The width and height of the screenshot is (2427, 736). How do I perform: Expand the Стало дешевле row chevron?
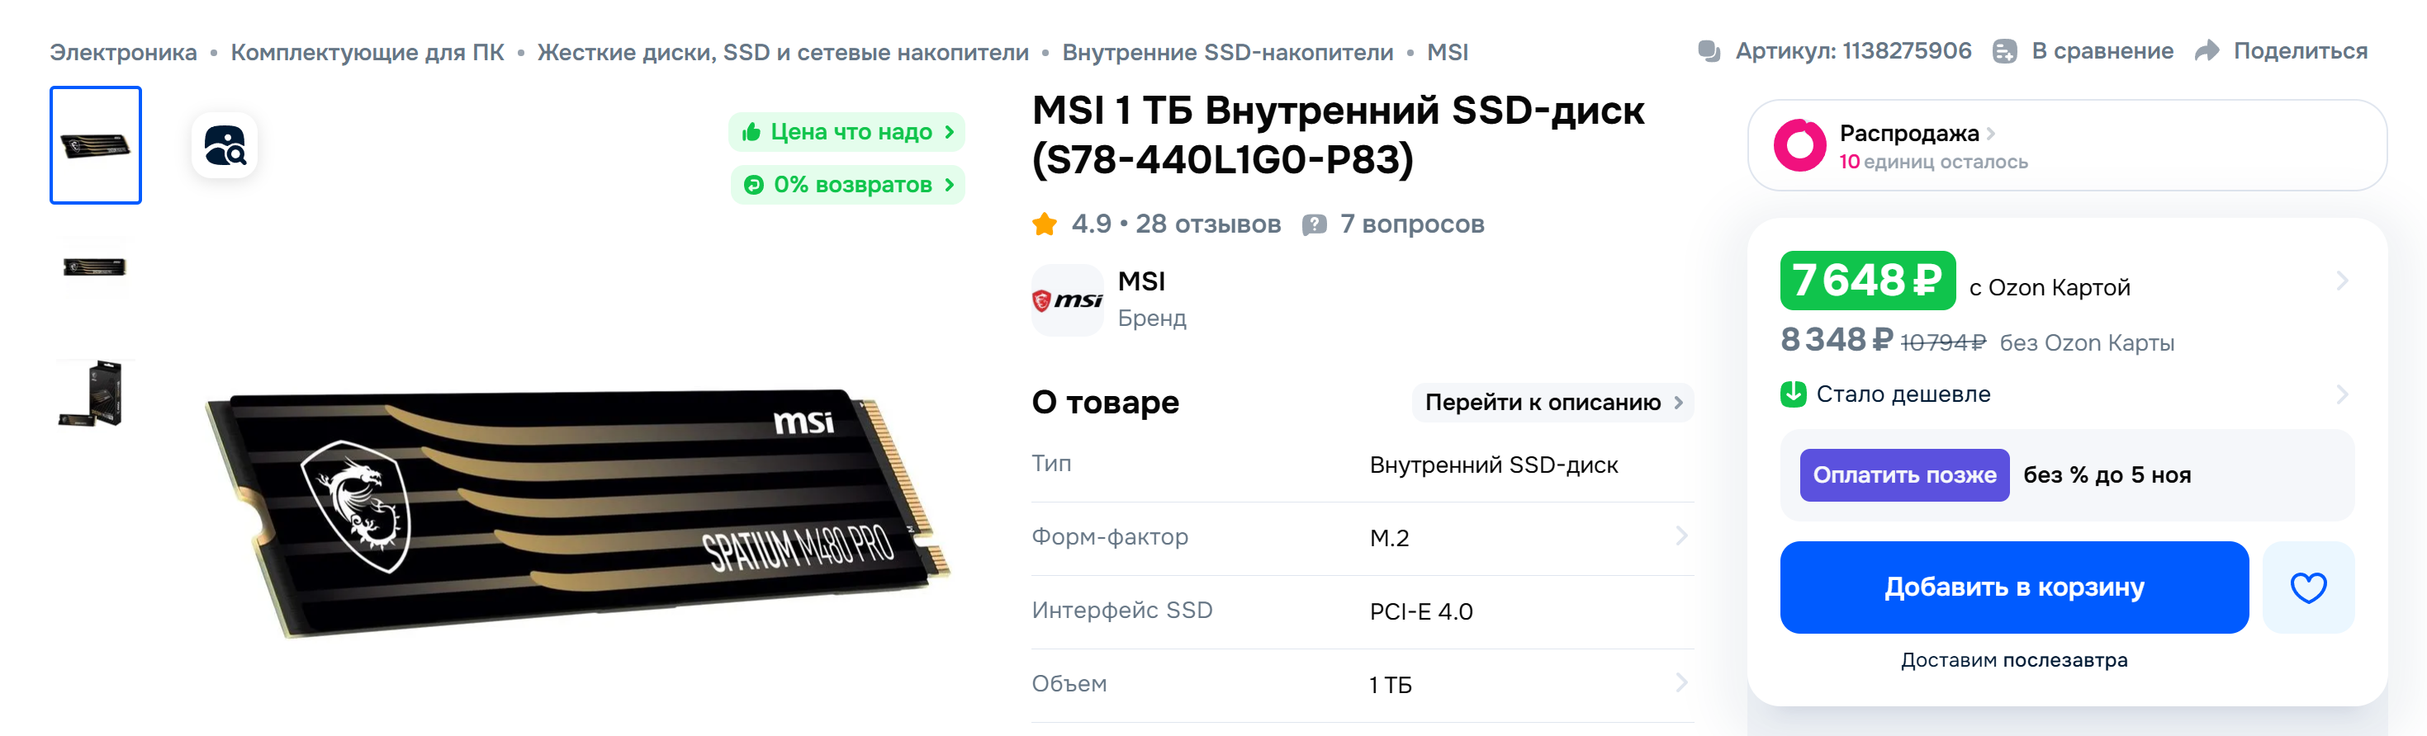[x=2341, y=394]
